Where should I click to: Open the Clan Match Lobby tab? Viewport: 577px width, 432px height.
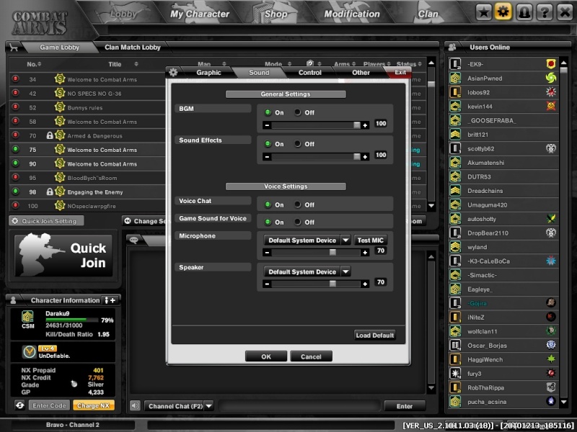tap(133, 47)
